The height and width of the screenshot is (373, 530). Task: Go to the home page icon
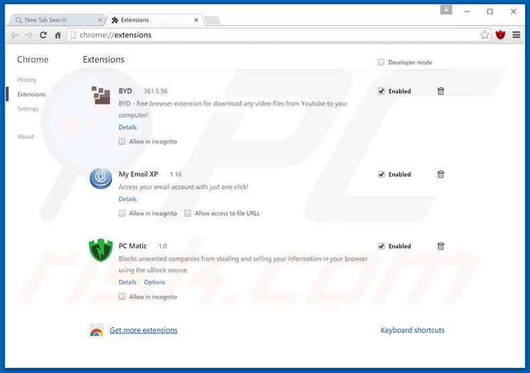pyautogui.click(x=58, y=35)
